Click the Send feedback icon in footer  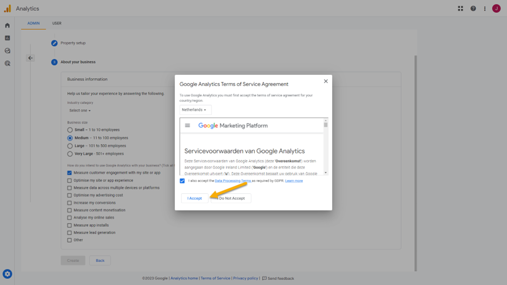(264, 278)
